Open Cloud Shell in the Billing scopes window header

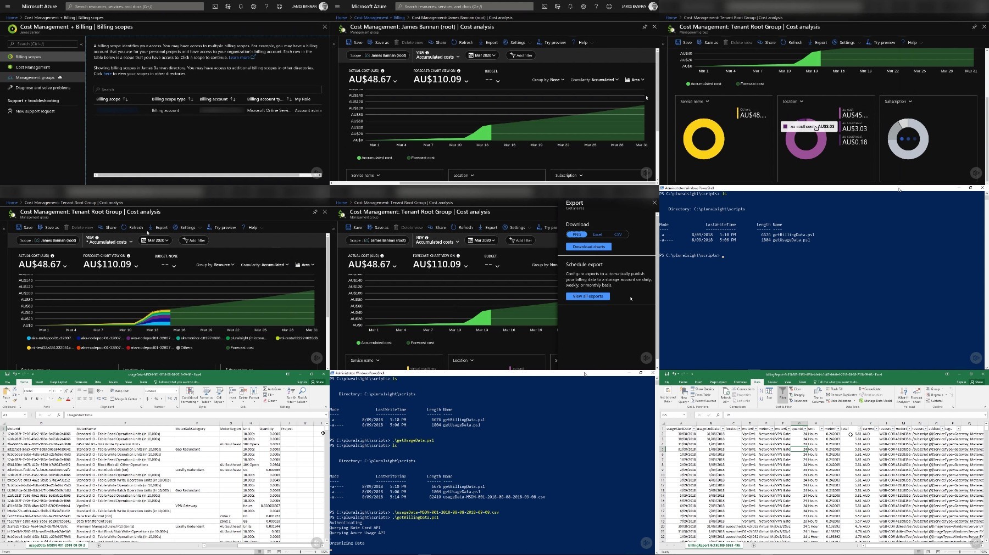click(215, 7)
